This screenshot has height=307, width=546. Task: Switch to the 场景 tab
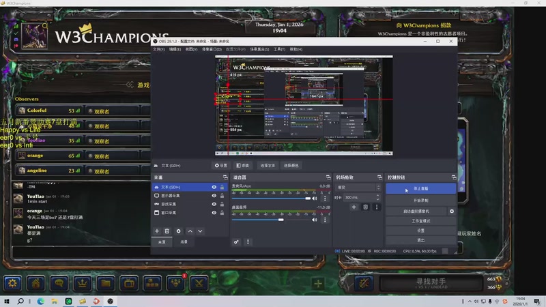[x=184, y=242]
